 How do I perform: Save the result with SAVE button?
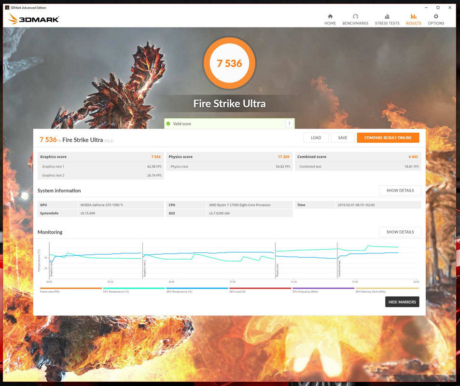click(342, 138)
